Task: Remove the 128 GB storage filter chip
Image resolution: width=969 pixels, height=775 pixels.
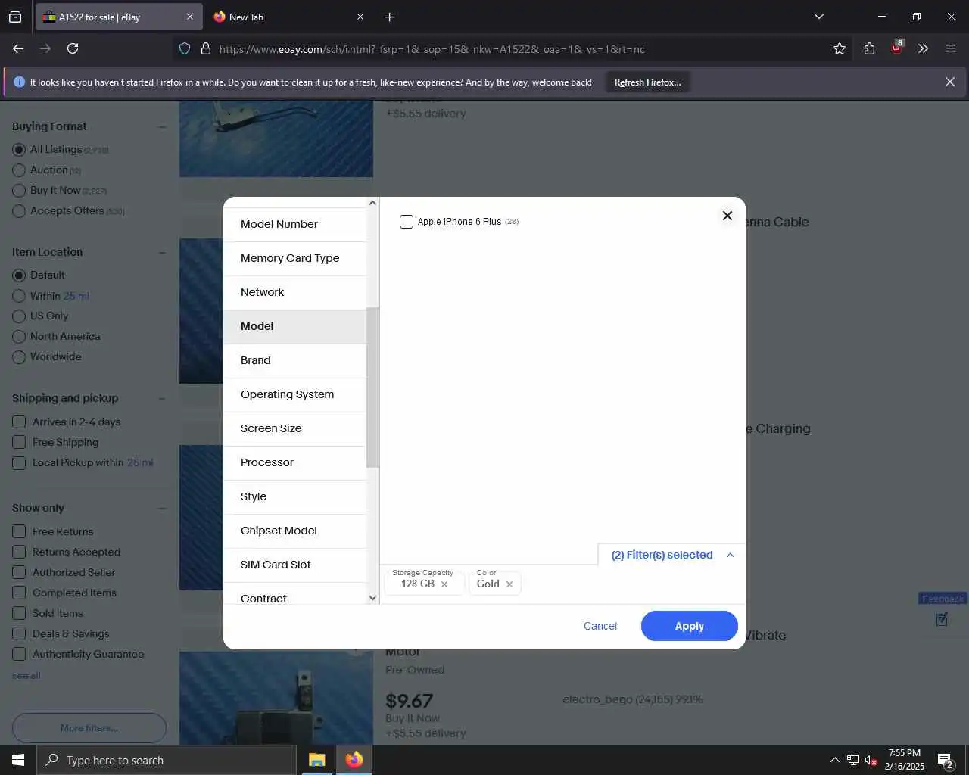Action: tap(444, 584)
